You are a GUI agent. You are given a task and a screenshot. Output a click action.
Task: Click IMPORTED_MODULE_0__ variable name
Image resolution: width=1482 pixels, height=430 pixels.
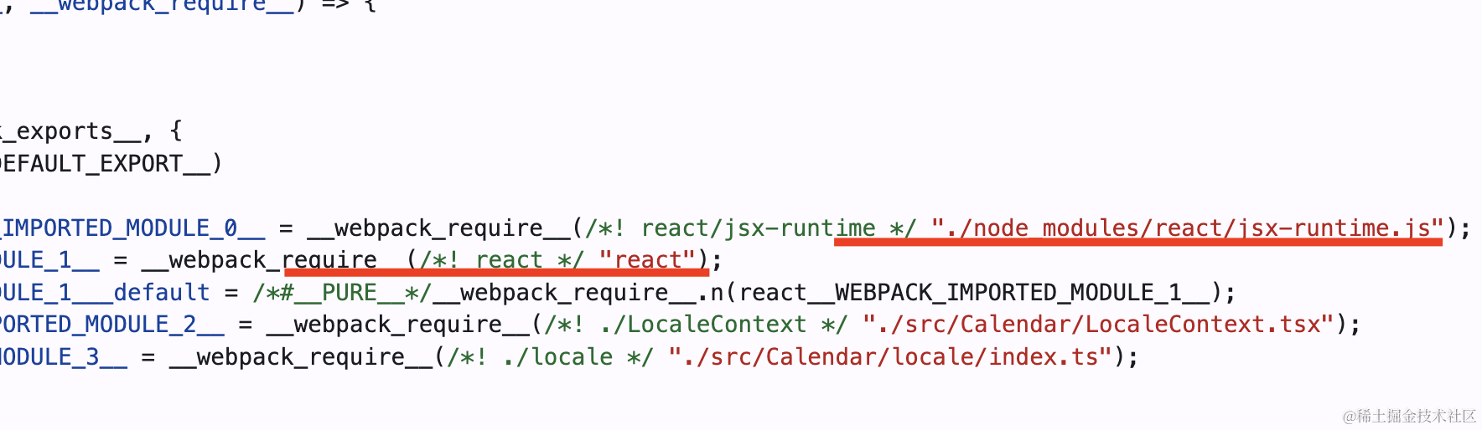pos(133,228)
